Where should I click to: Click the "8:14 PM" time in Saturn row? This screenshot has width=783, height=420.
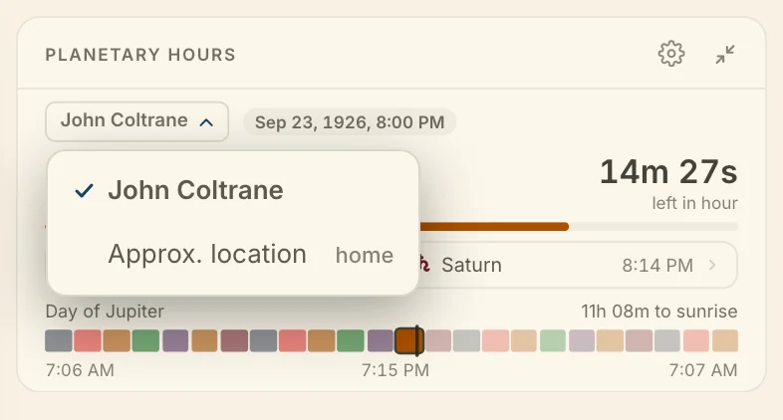657,266
